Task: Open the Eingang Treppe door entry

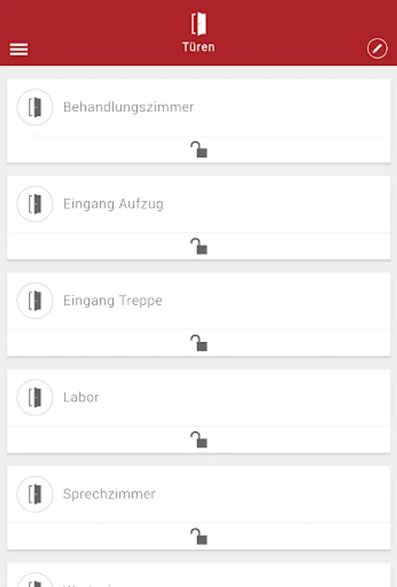Action: (x=113, y=301)
